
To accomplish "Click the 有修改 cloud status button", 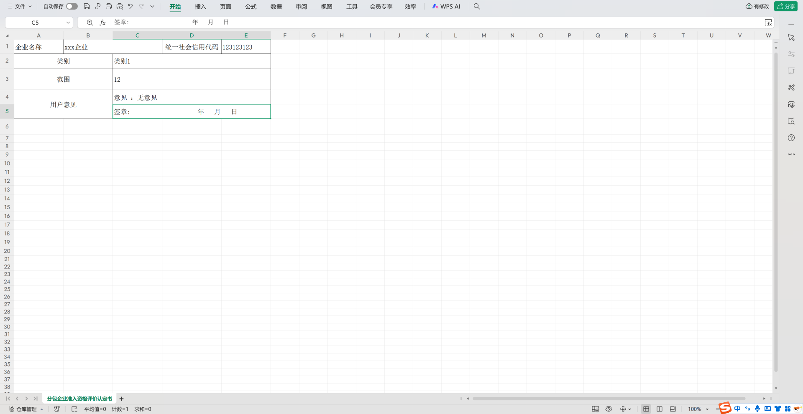I will click(x=757, y=6).
